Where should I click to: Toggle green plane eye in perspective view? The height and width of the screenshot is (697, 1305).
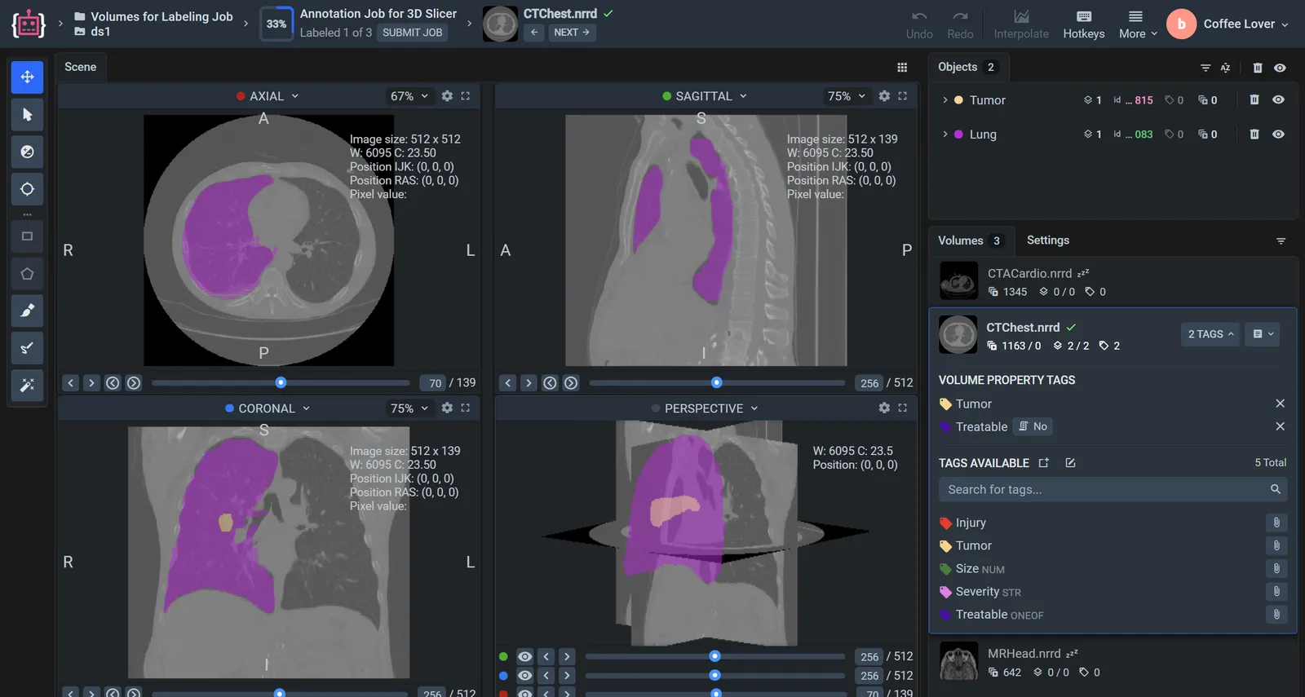coord(525,657)
